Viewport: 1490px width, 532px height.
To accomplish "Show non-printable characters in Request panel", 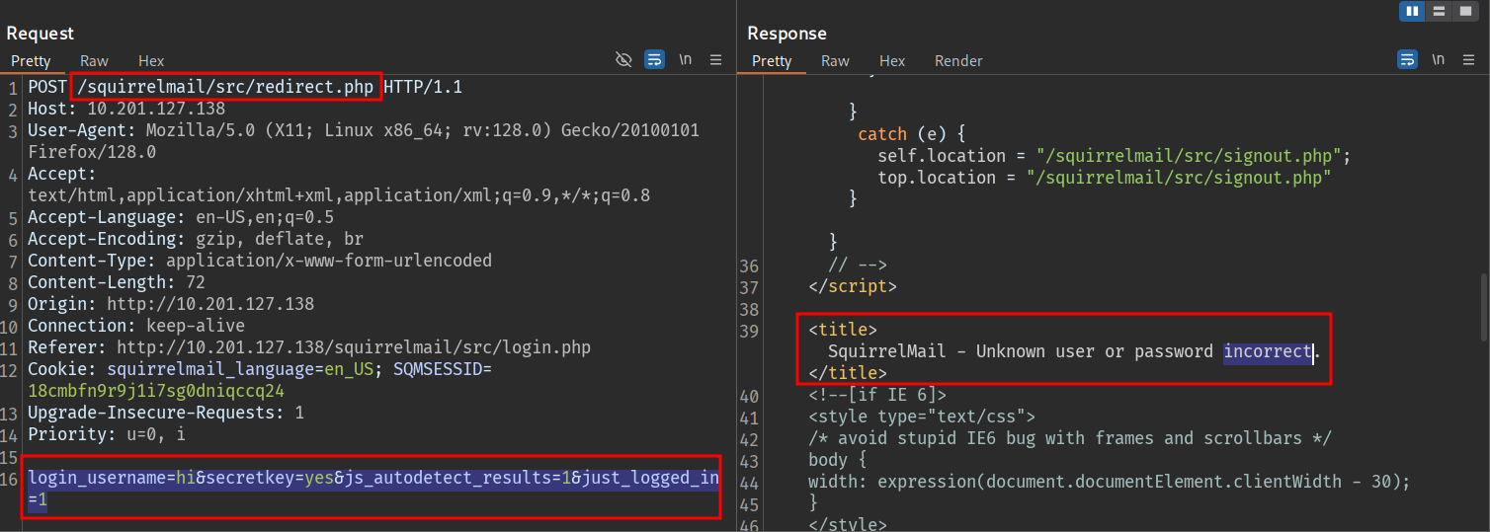I will coord(685,60).
